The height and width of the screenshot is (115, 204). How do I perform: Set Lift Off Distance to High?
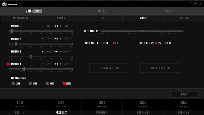coord(166,43)
